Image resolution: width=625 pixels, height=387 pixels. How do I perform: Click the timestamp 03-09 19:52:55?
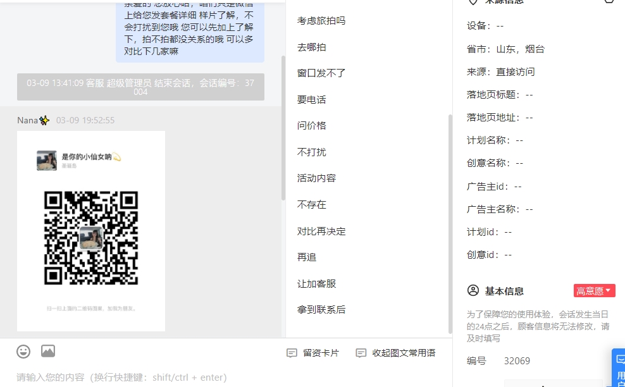(x=85, y=120)
